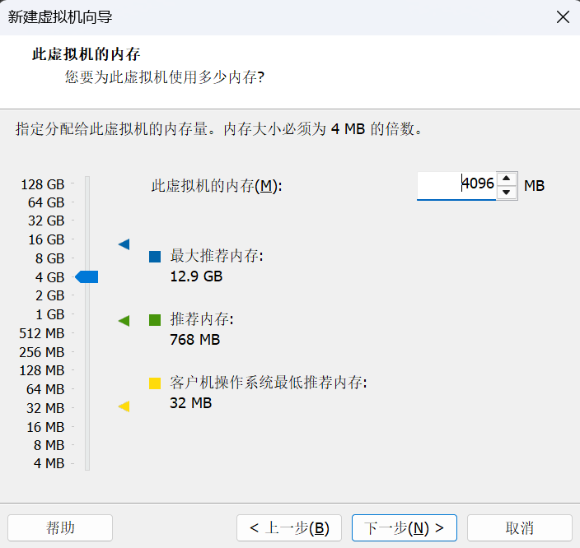This screenshot has height=548, width=580.
Task: Click the green square 推荐内存 legend swatch
Action: coord(155,320)
